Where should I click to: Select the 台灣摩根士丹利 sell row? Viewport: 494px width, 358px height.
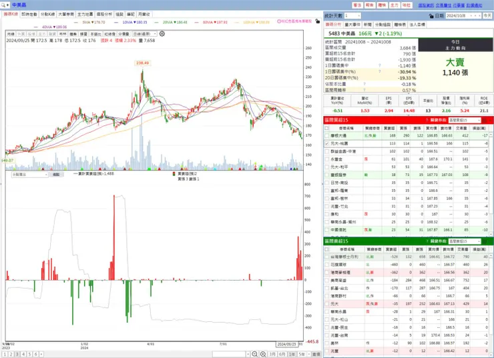coord(407,257)
